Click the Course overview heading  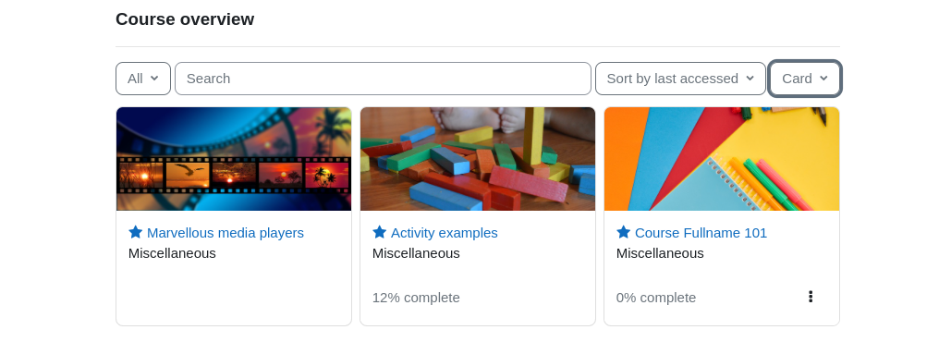click(x=185, y=19)
